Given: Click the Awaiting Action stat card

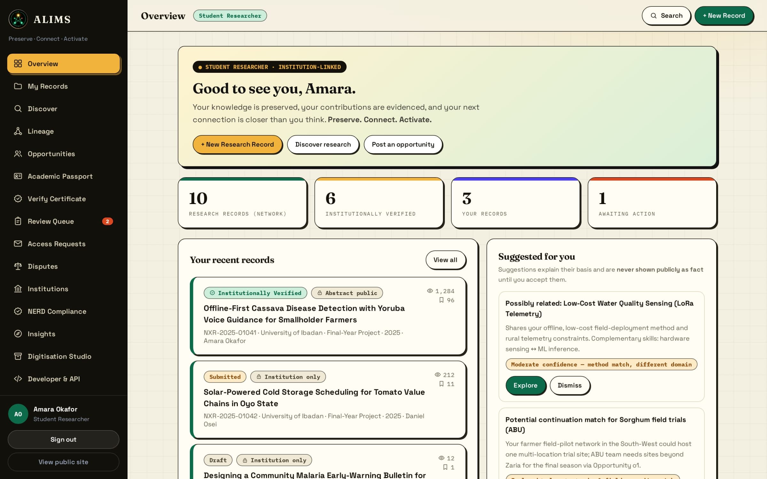Looking at the screenshot, I should [652, 203].
